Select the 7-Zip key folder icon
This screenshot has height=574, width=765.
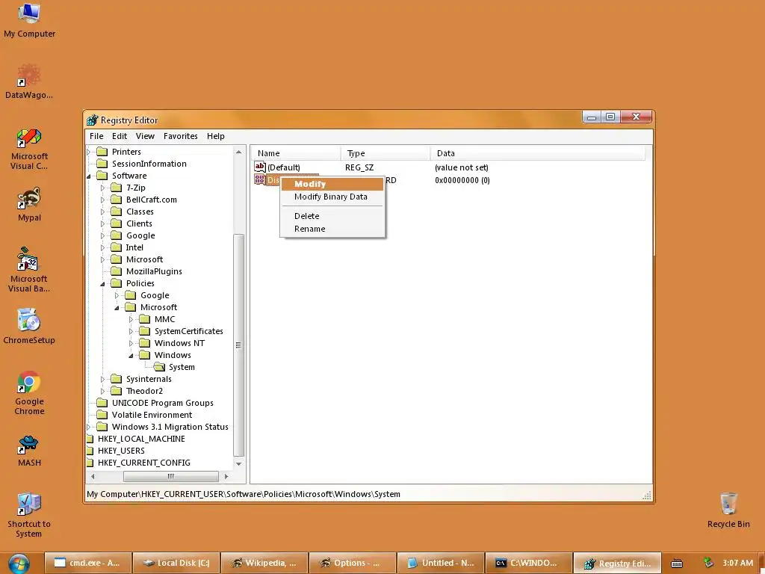coord(116,188)
